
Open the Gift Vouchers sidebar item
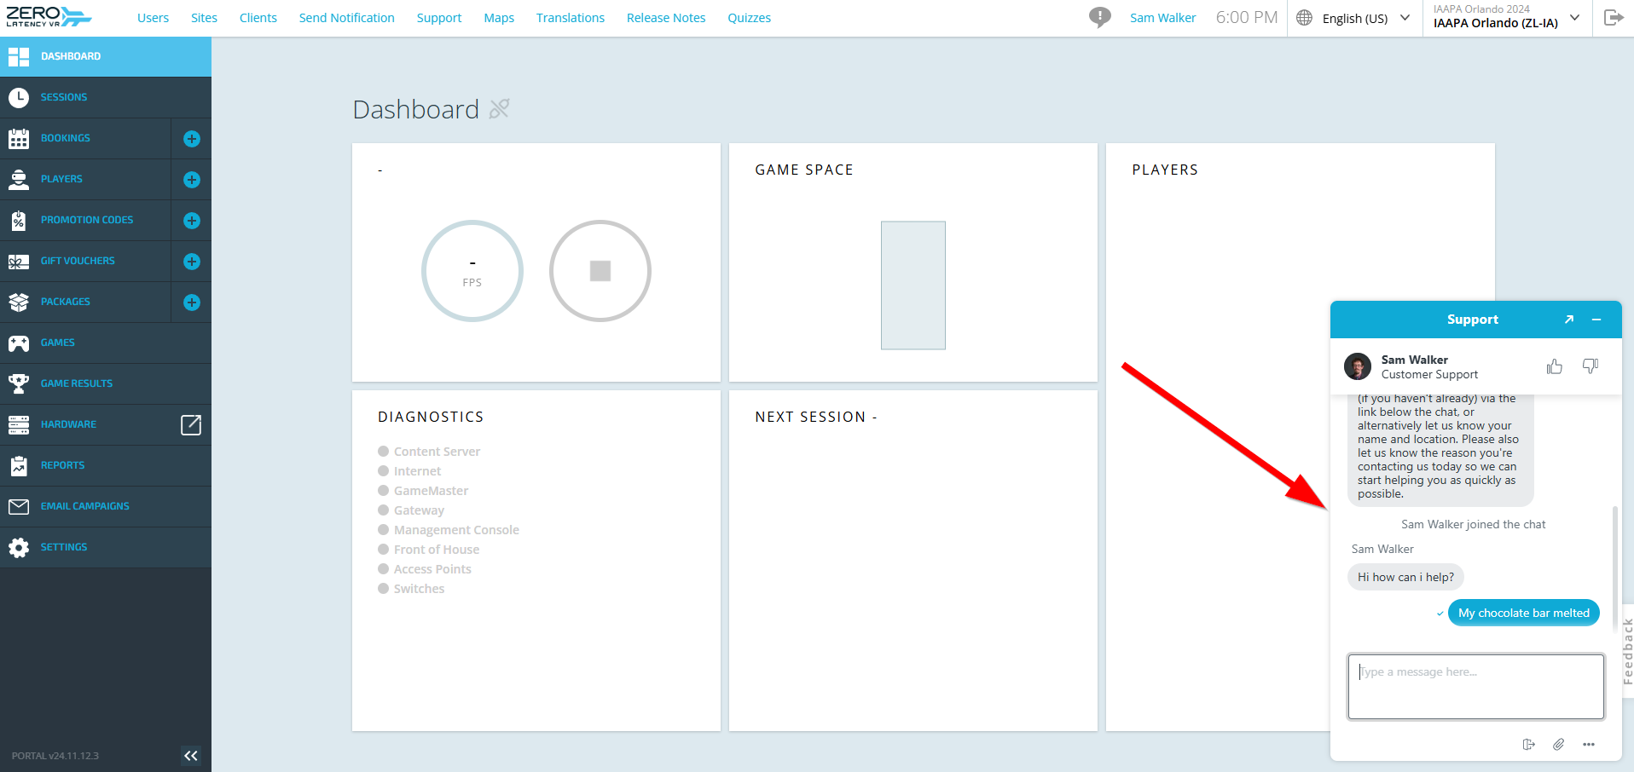(85, 261)
